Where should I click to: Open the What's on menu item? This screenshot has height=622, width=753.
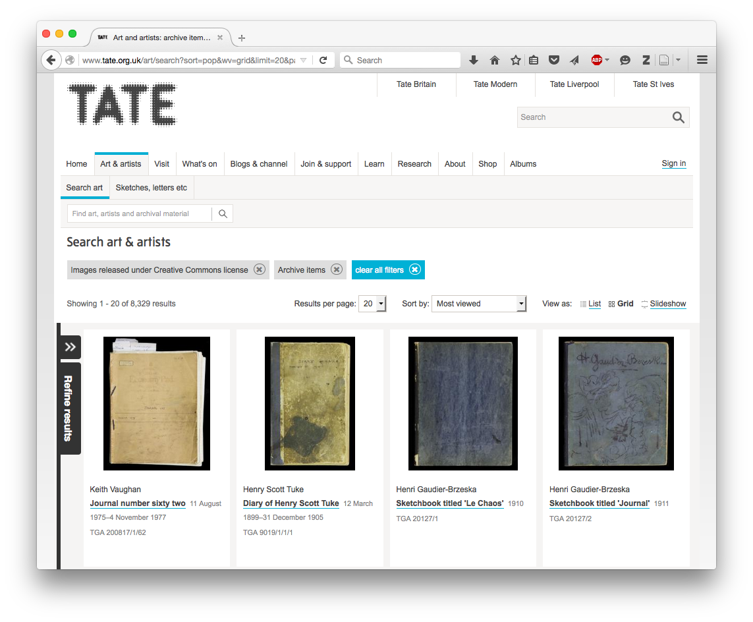click(x=200, y=164)
